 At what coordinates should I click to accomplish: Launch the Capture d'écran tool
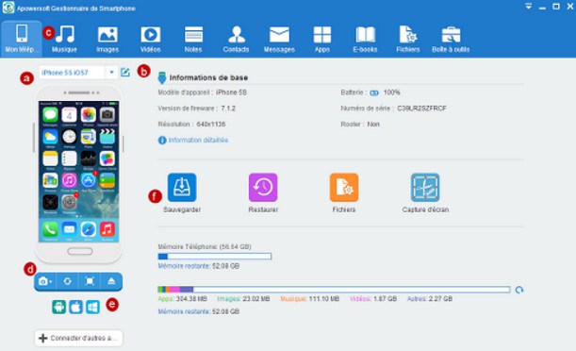click(425, 188)
